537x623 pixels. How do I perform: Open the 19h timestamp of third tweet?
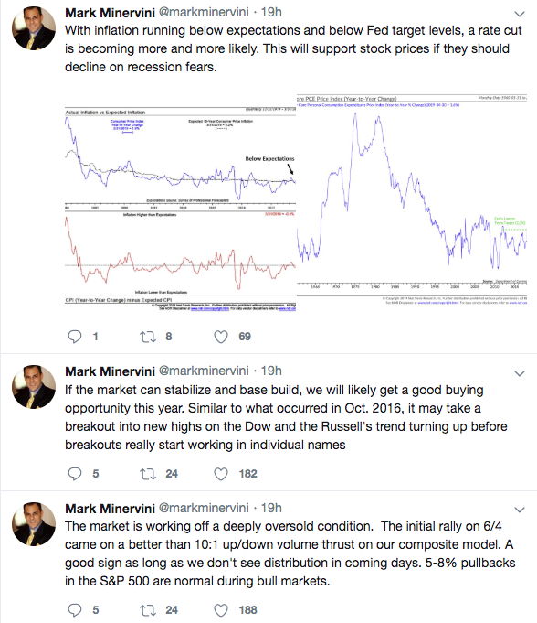click(x=271, y=508)
